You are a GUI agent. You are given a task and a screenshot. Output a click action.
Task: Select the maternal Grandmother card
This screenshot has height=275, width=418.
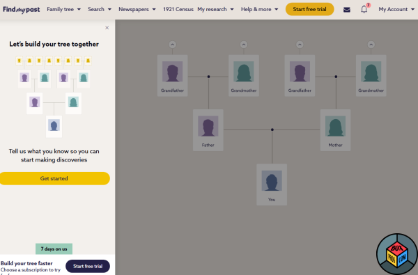pyautogui.click(x=371, y=76)
